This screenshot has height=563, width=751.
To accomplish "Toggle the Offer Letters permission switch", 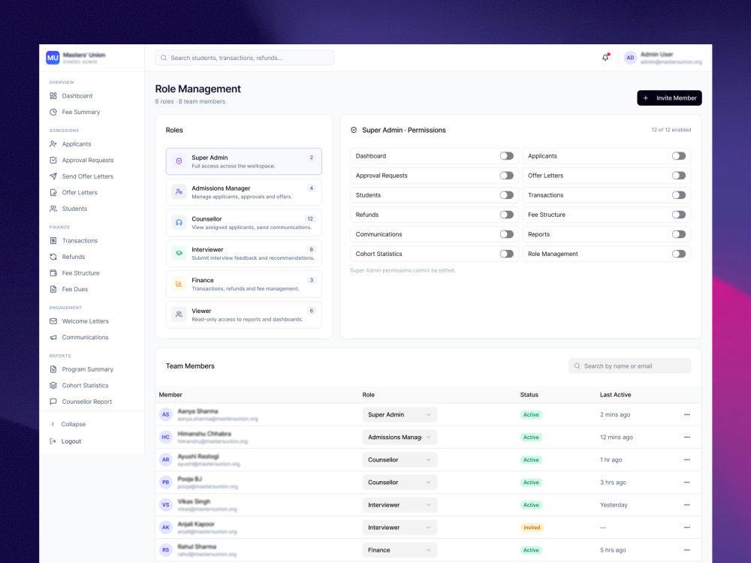I will coord(679,176).
